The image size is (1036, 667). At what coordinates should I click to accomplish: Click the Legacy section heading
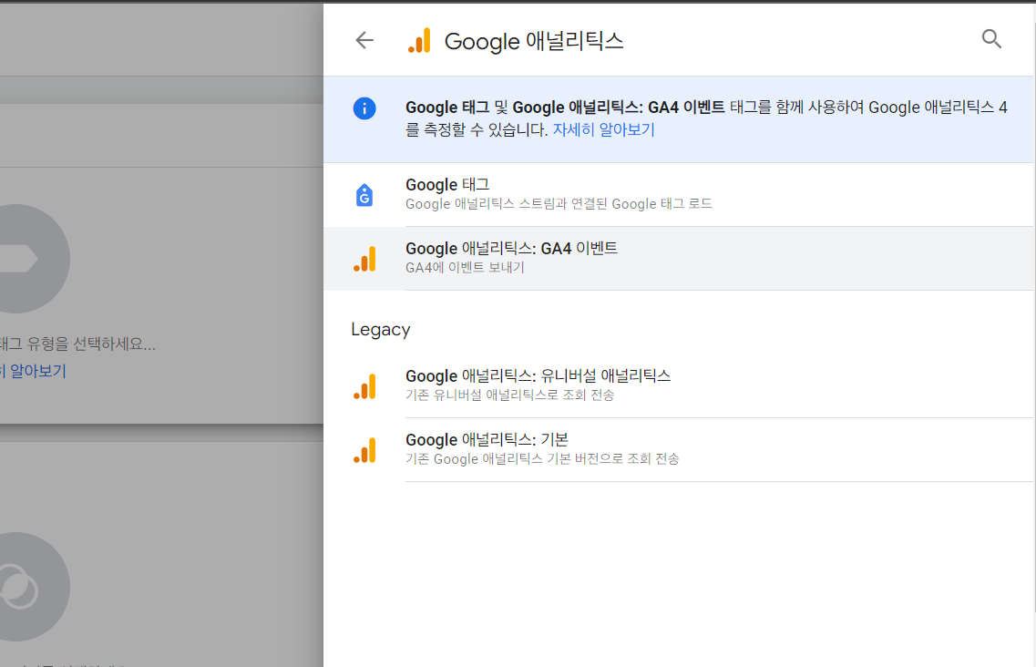pyautogui.click(x=381, y=329)
